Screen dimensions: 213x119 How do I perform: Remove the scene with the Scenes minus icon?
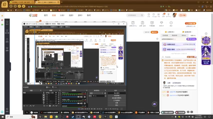pyautogui.click(x=27, y=106)
